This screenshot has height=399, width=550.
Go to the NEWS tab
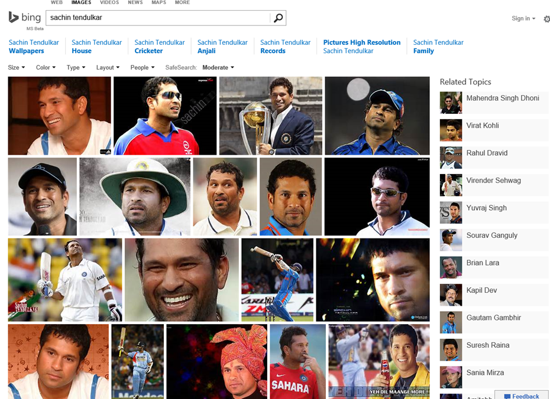(x=135, y=2)
